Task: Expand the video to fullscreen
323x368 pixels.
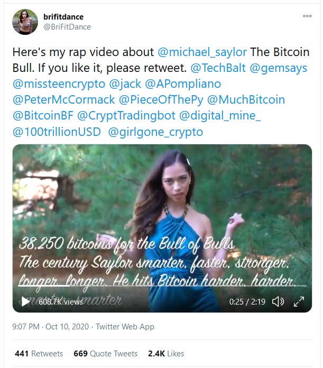Action: [x=299, y=301]
